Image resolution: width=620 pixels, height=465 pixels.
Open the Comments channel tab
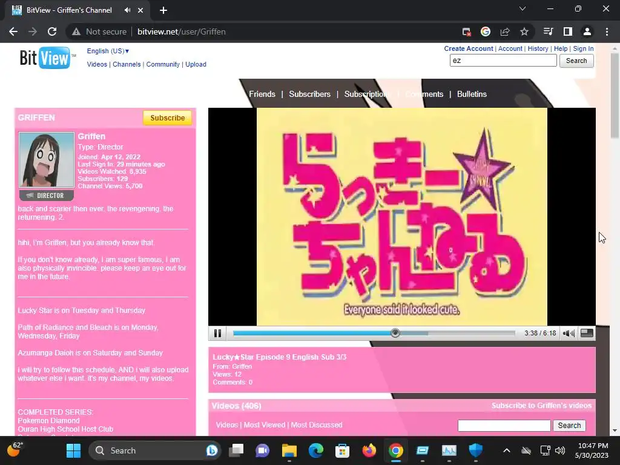pyautogui.click(x=424, y=94)
